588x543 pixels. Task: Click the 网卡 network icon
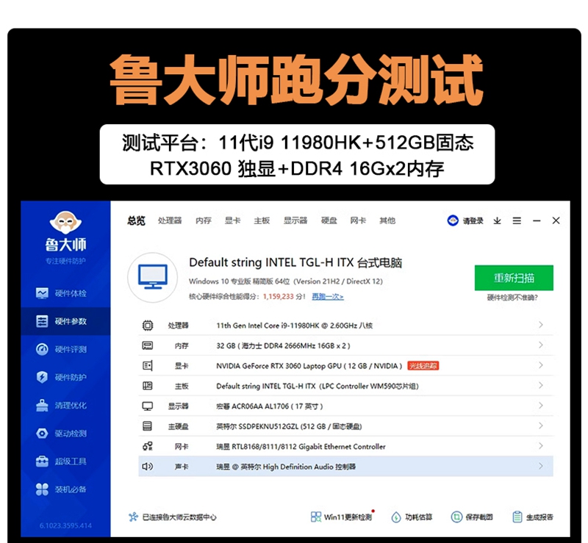148,446
